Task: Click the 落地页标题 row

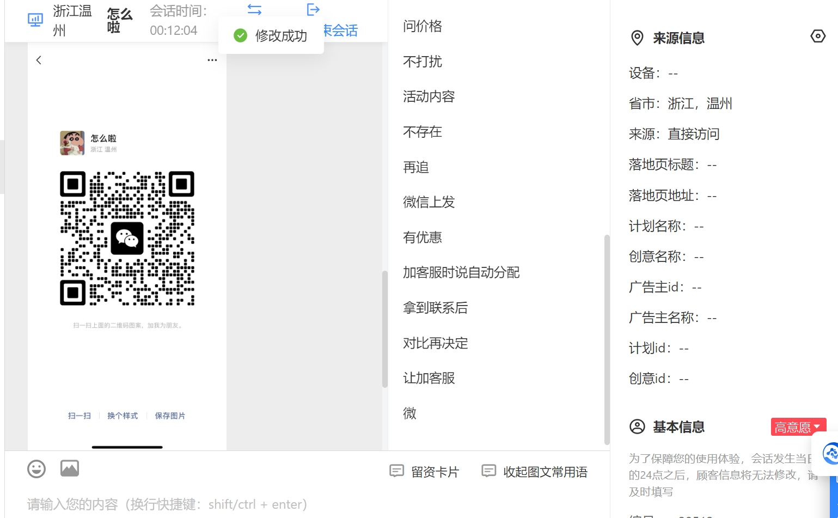Action: [673, 164]
